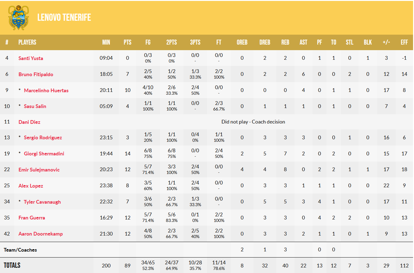
Task: Select the EFF column header
Action: click(x=404, y=42)
